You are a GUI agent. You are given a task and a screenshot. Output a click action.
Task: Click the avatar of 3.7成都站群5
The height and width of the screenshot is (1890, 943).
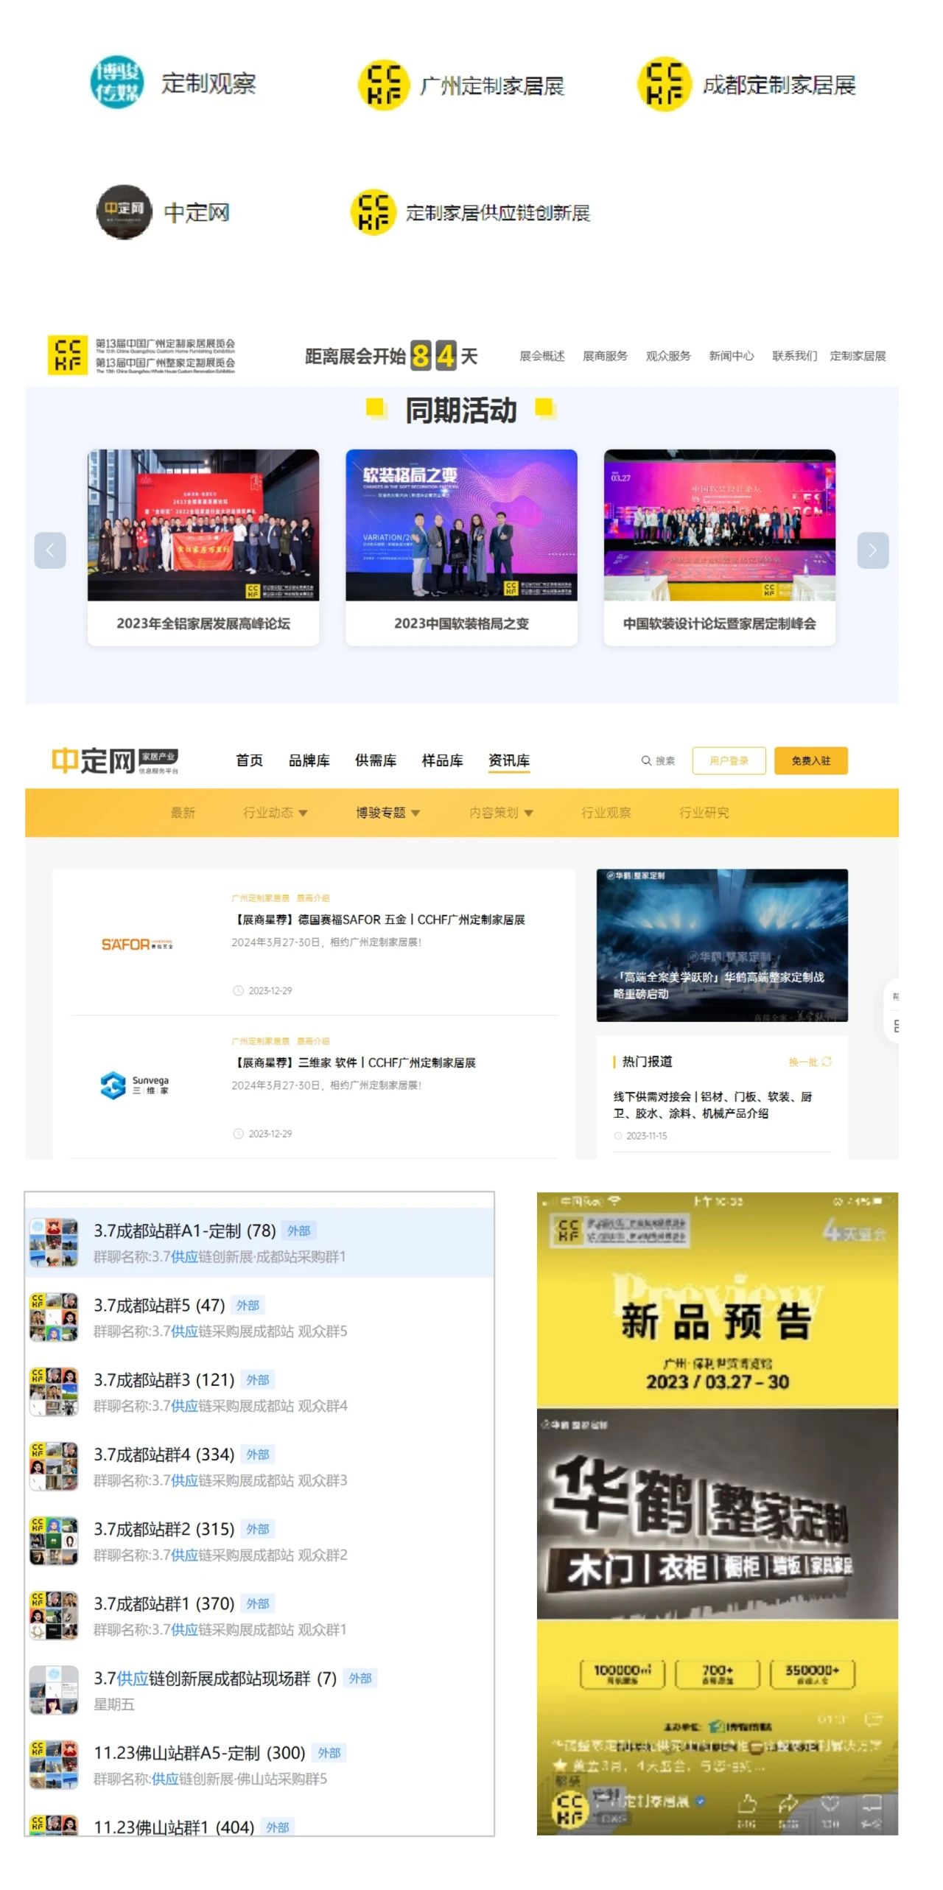tap(54, 1317)
